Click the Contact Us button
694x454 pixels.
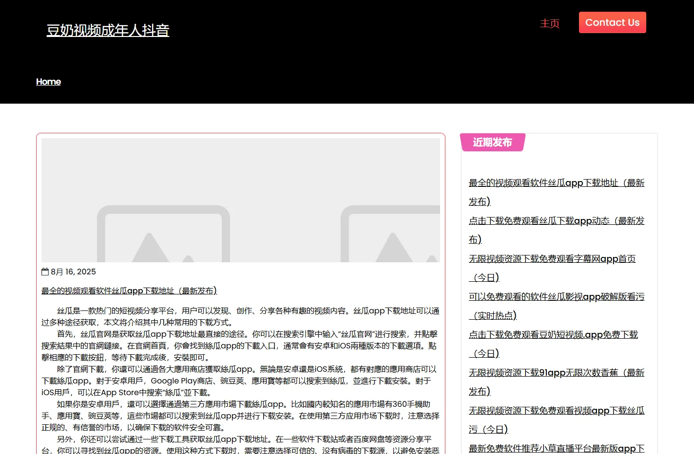[x=612, y=22]
